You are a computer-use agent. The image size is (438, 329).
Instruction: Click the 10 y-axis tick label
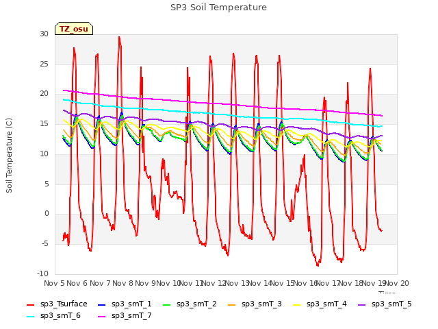pyautogui.click(x=44, y=154)
